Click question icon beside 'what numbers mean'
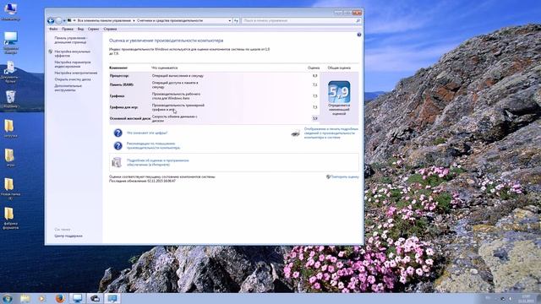541x304 pixels. coord(118,133)
